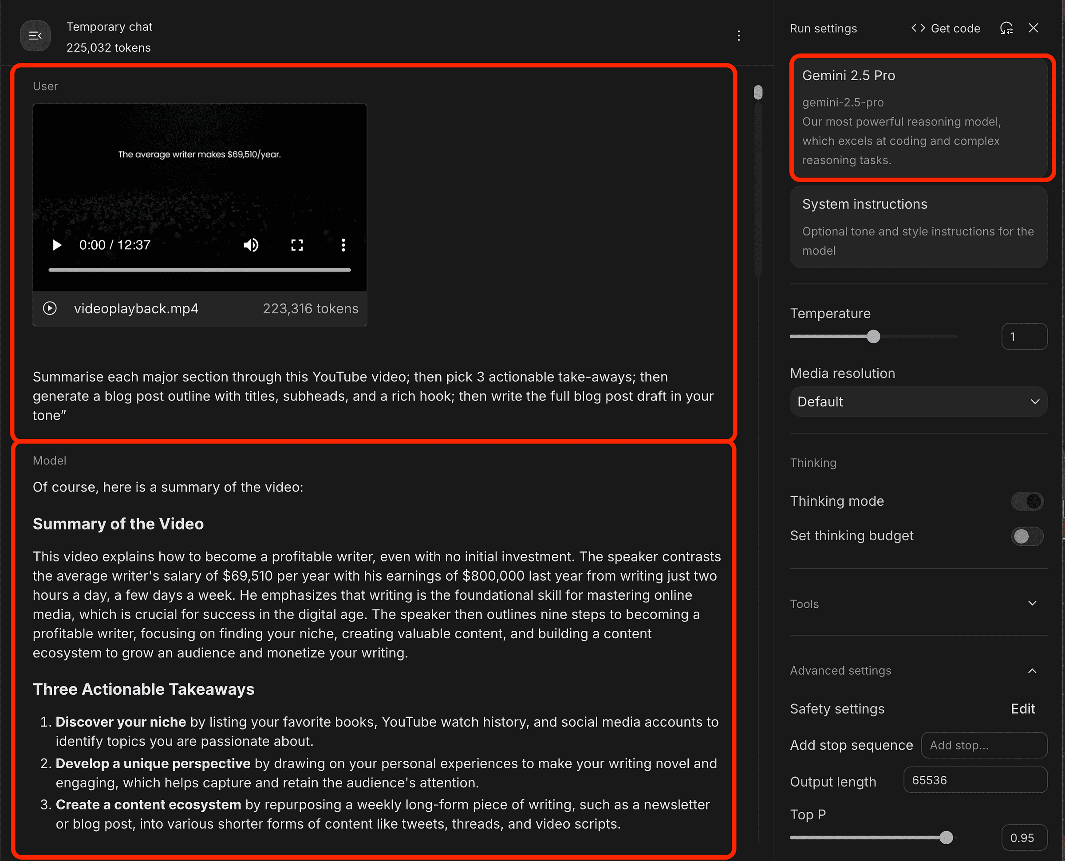Close the Run settings panel
This screenshot has height=861, width=1065.
tap(1033, 28)
